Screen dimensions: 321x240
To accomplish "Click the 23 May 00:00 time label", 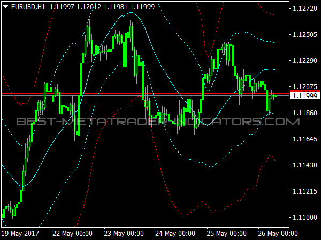I will [124, 234].
